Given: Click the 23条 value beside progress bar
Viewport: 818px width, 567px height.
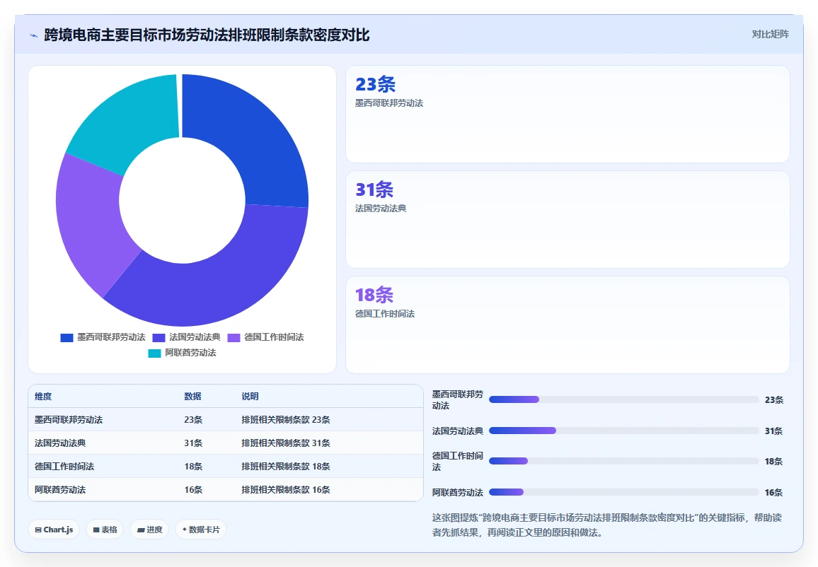Looking at the screenshot, I should click(x=773, y=399).
